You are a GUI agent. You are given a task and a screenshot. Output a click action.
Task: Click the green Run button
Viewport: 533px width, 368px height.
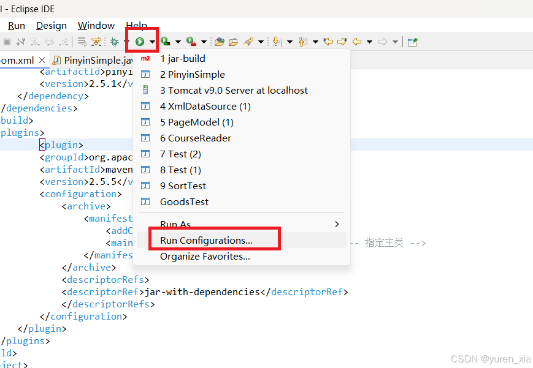(140, 41)
